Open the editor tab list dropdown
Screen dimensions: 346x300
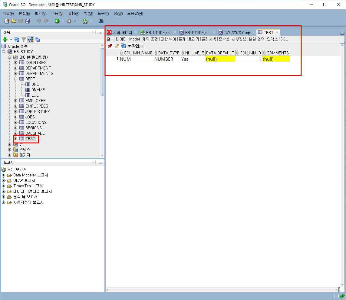pyautogui.click(x=342, y=32)
